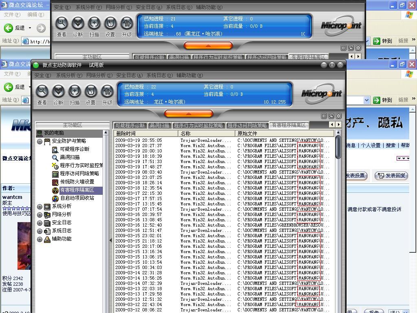The height and width of the screenshot is (313, 417).
Task: Expand the 网络分析 tree node
Action: tap(40, 215)
